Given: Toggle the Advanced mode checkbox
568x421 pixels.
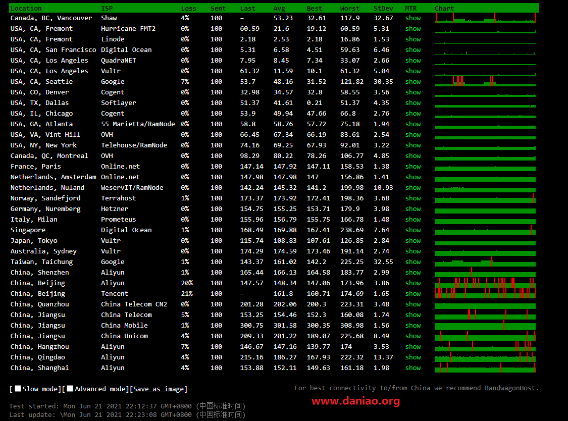Looking at the screenshot, I should coord(70,388).
